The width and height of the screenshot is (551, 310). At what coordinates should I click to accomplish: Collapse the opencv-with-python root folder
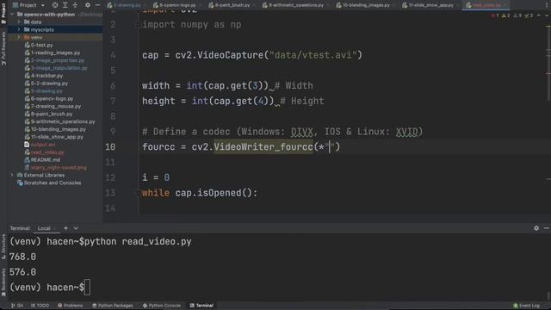coord(12,15)
